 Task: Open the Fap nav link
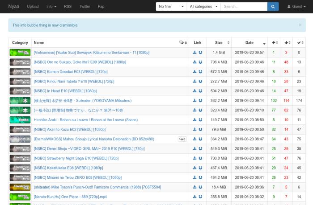101,7
